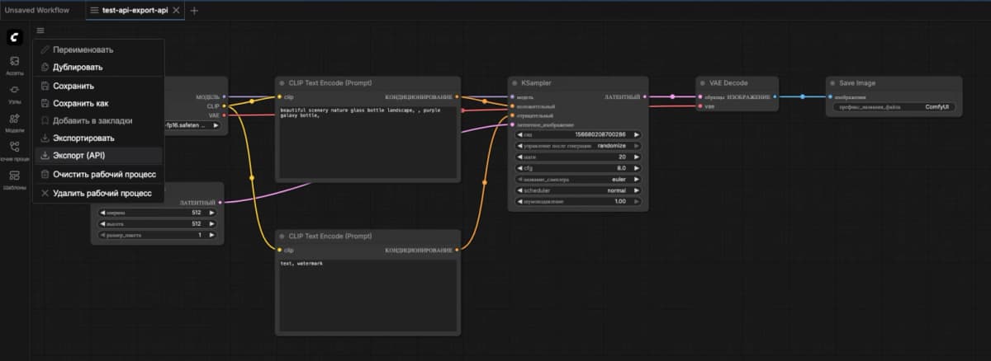The height and width of the screenshot is (361, 991).
Task: Select the Save Image node title
Action: [x=857, y=83]
